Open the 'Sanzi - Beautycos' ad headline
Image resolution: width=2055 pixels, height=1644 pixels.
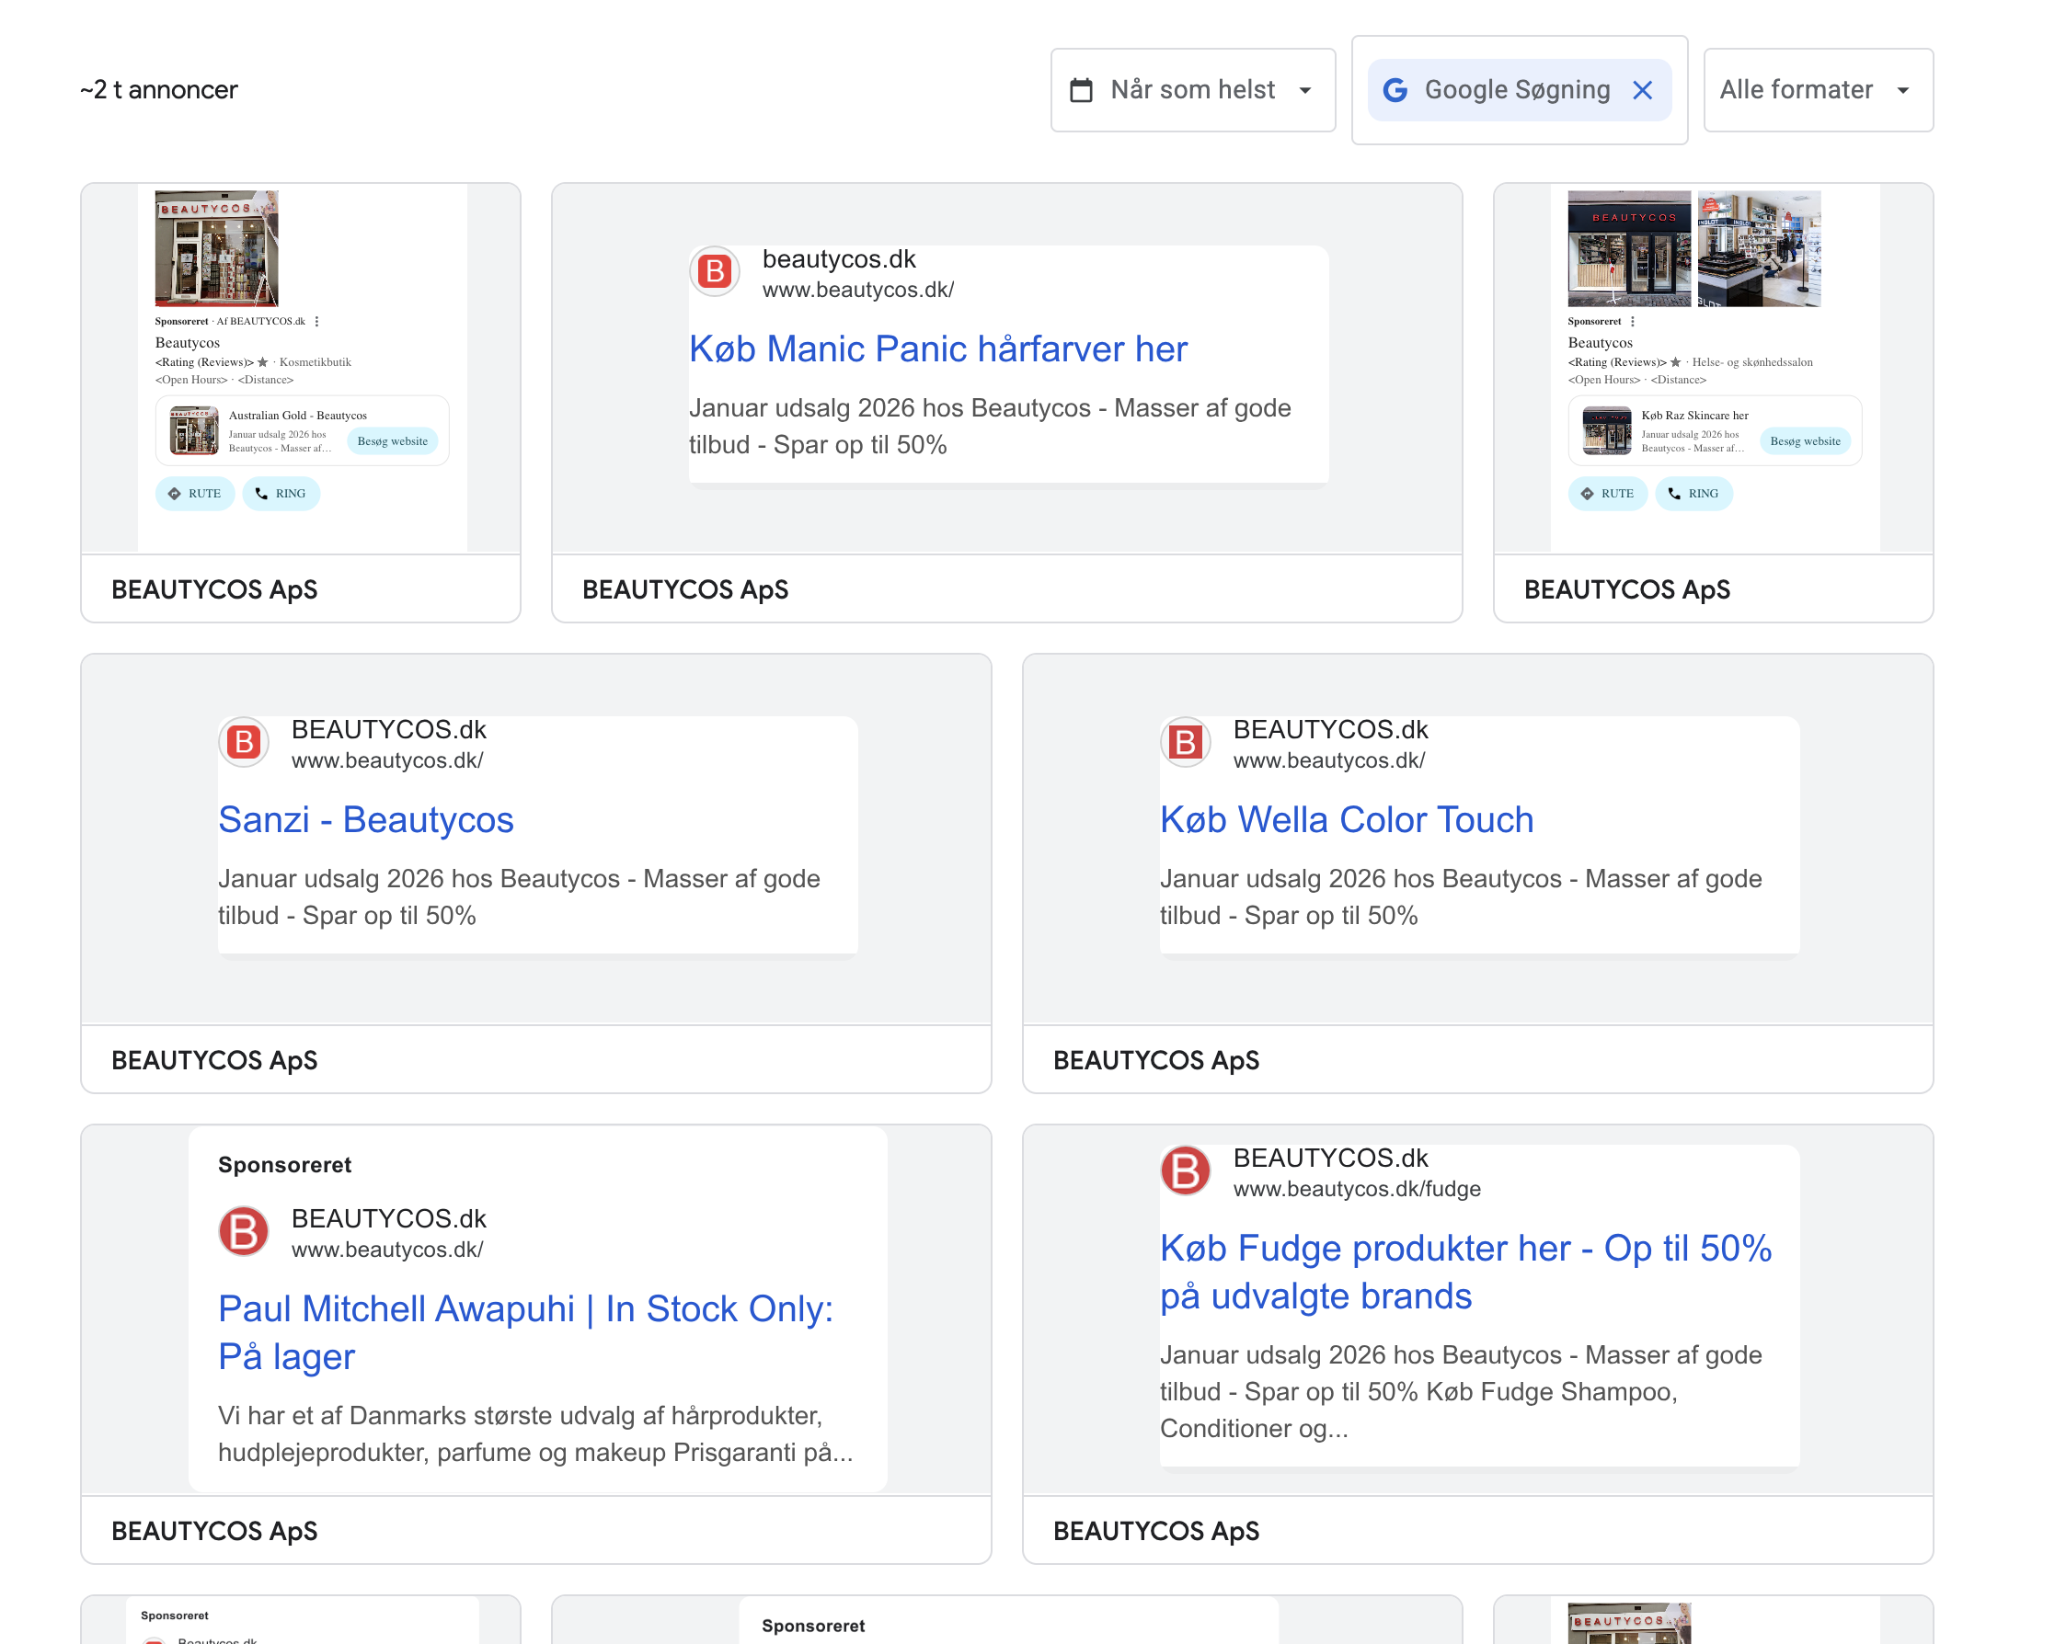(x=366, y=819)
